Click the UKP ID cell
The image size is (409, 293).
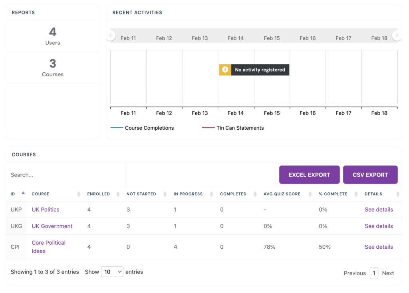pos(16,210)
